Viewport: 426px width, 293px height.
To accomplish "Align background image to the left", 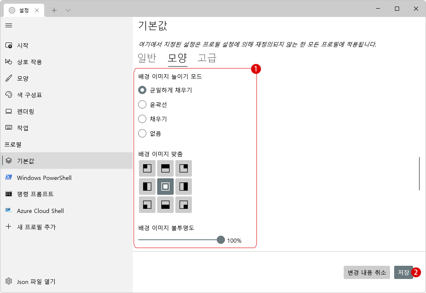I will 147,187.
